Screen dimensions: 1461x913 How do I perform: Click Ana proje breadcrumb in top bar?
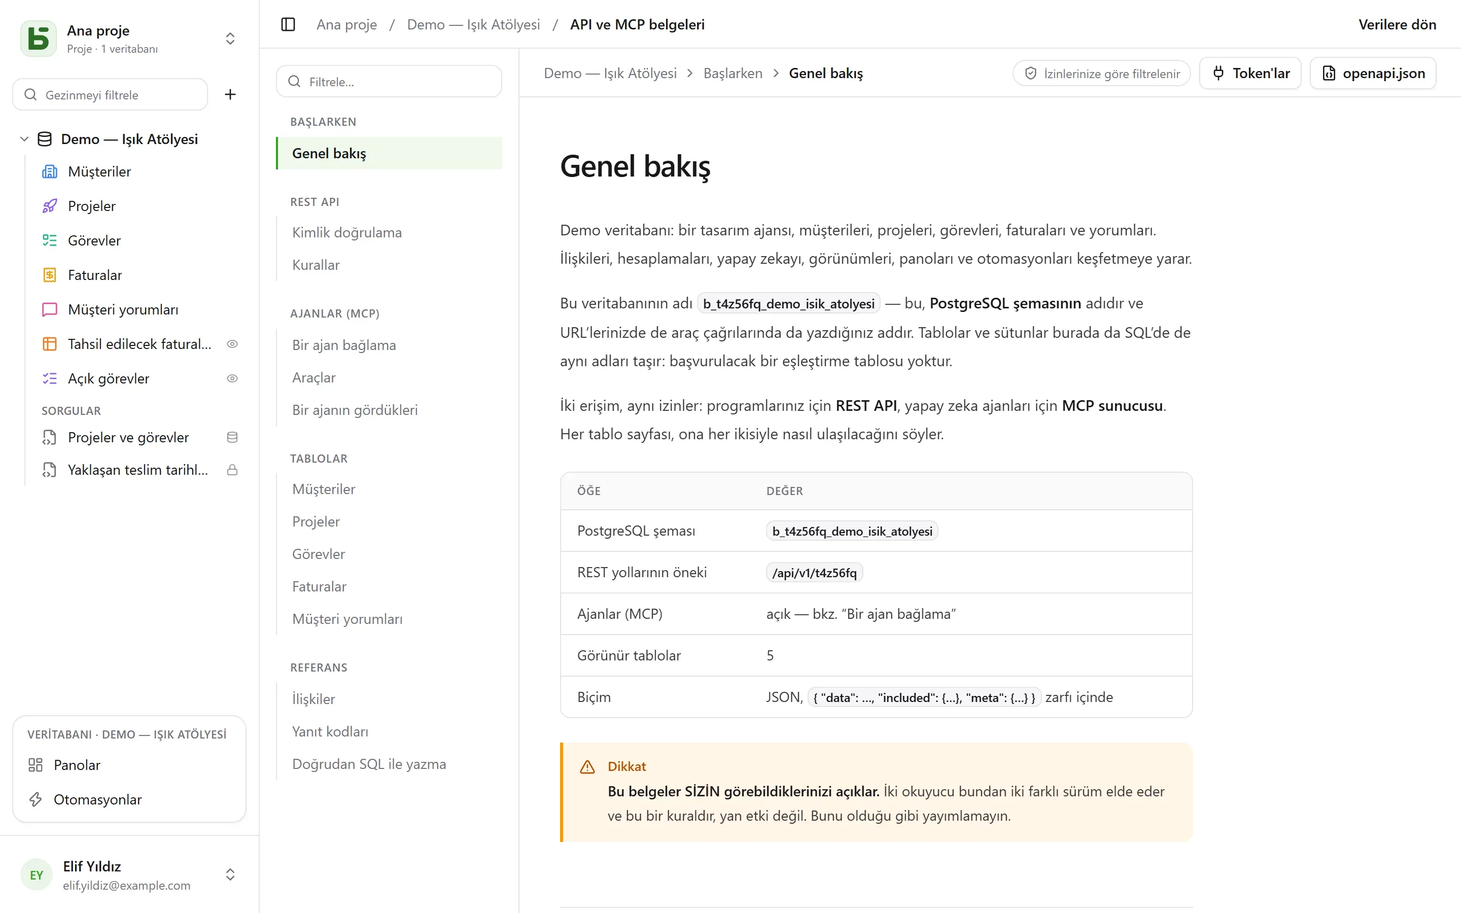pyautogui.click(x=346, y=25)
